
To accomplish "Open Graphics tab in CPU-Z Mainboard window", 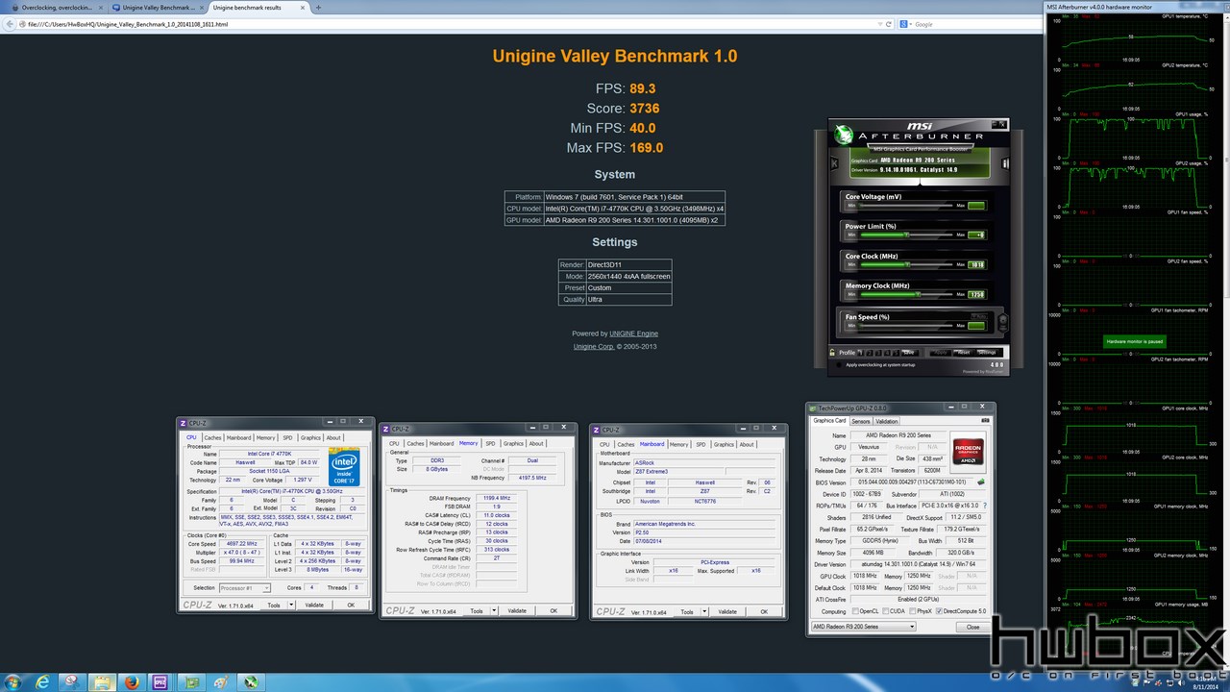I will pos(724,443).
